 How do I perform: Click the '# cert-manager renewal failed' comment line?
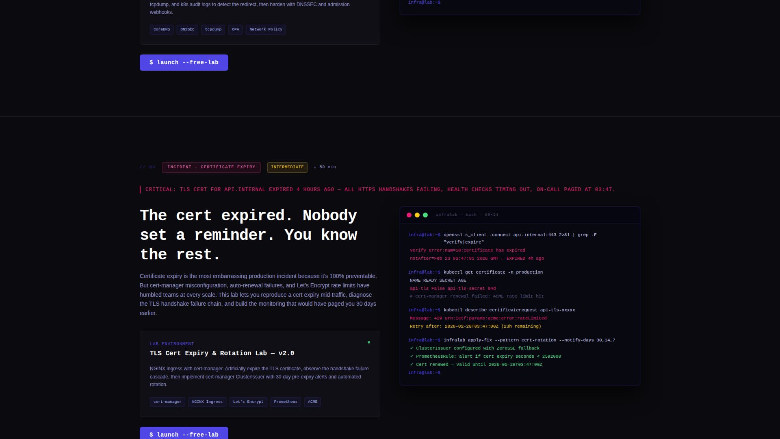477,296
